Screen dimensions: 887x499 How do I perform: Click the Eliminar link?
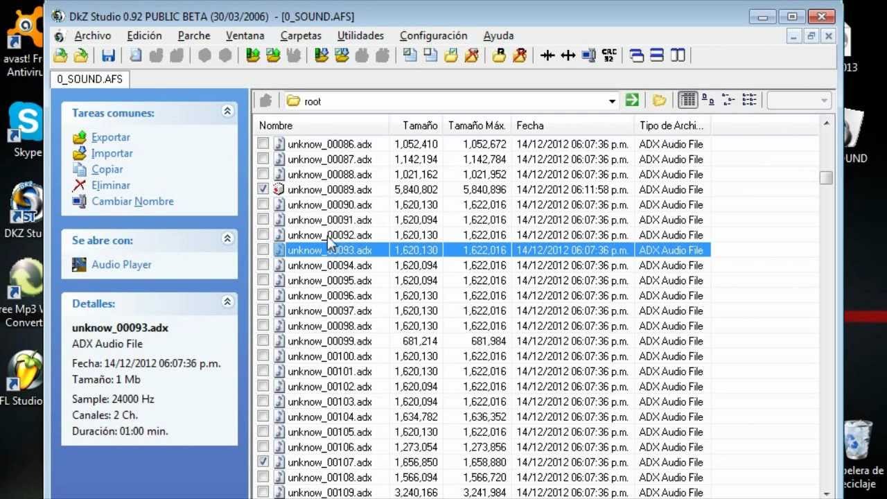(111, 185)
